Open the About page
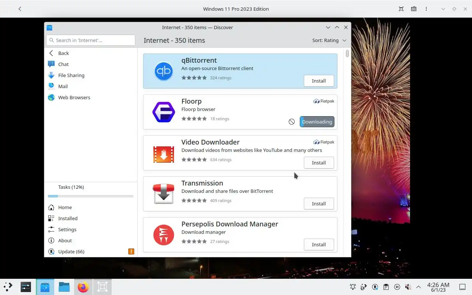 point(91,240)
